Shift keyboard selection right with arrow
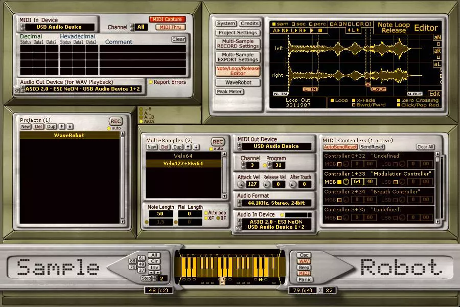 [157, 273]
